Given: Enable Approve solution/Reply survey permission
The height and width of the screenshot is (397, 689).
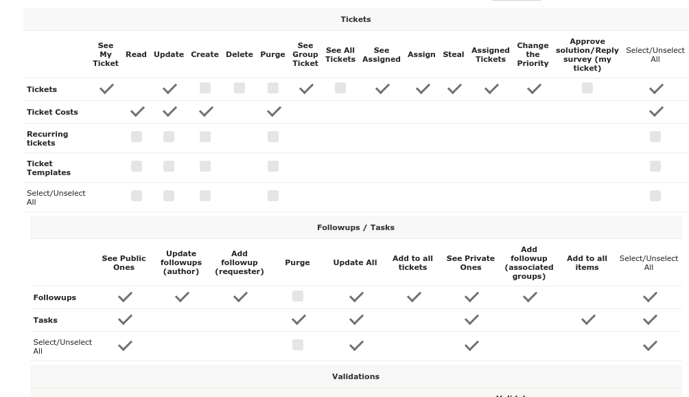Looking at the screenshot, I should (x=587, y=89).
